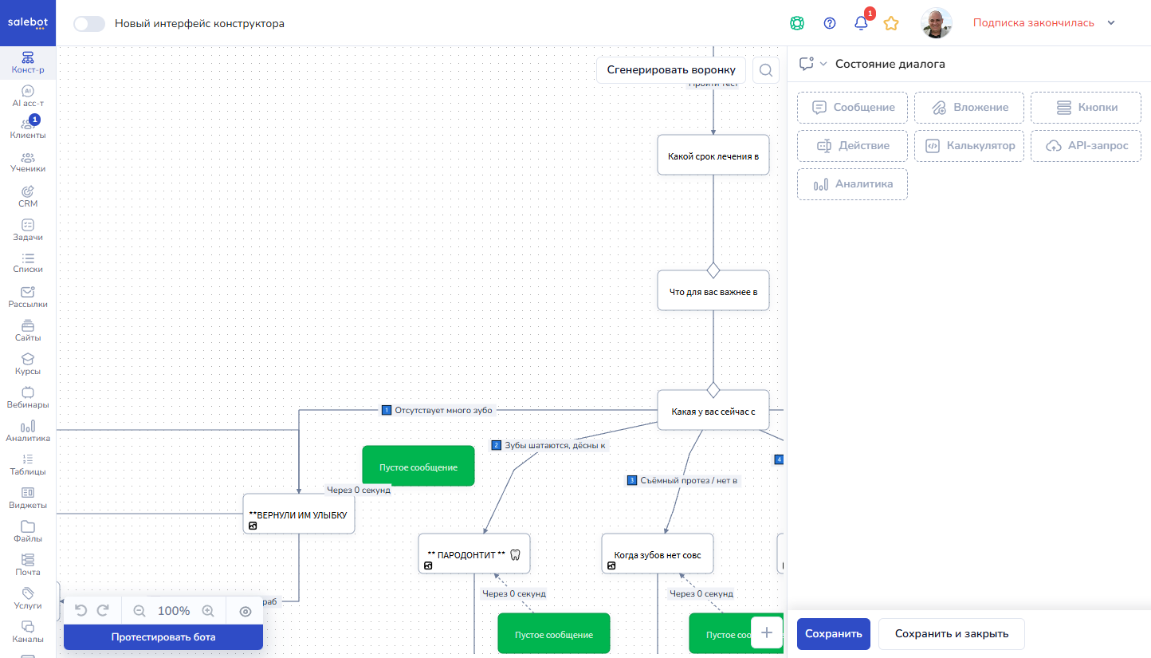1151x658 pixels.
Task: Open the green lifebuoy support icon
Action: coord(796,23)
